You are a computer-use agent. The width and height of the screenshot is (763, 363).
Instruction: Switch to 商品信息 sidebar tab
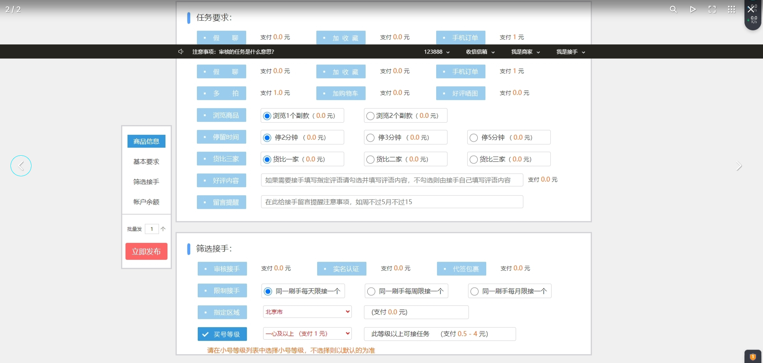tap(146, 141)
